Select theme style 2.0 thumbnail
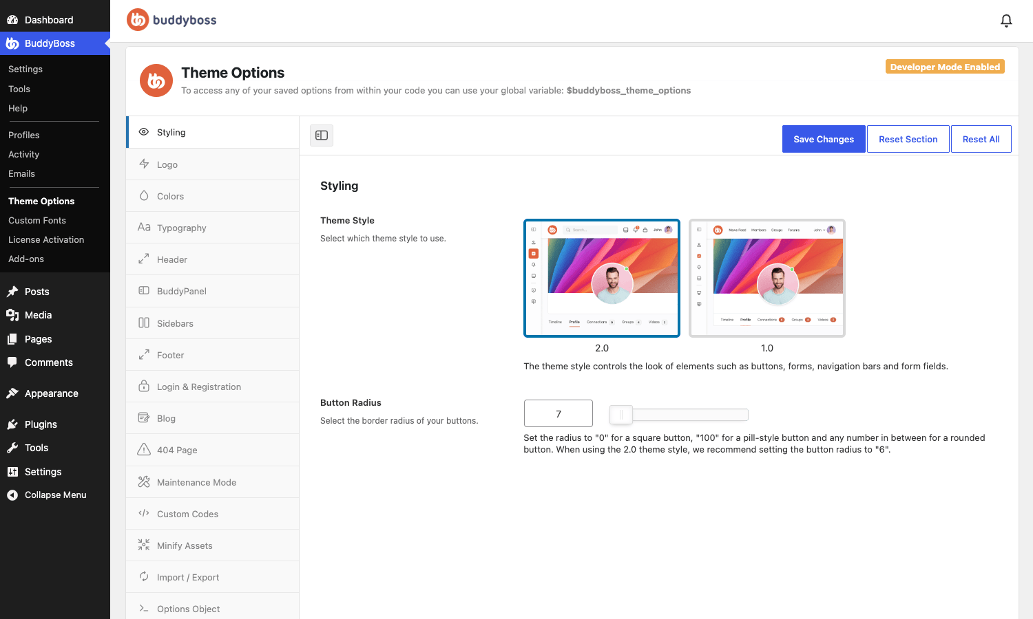The width and height of the screenshot is (1033, 619). pos(602,278)
